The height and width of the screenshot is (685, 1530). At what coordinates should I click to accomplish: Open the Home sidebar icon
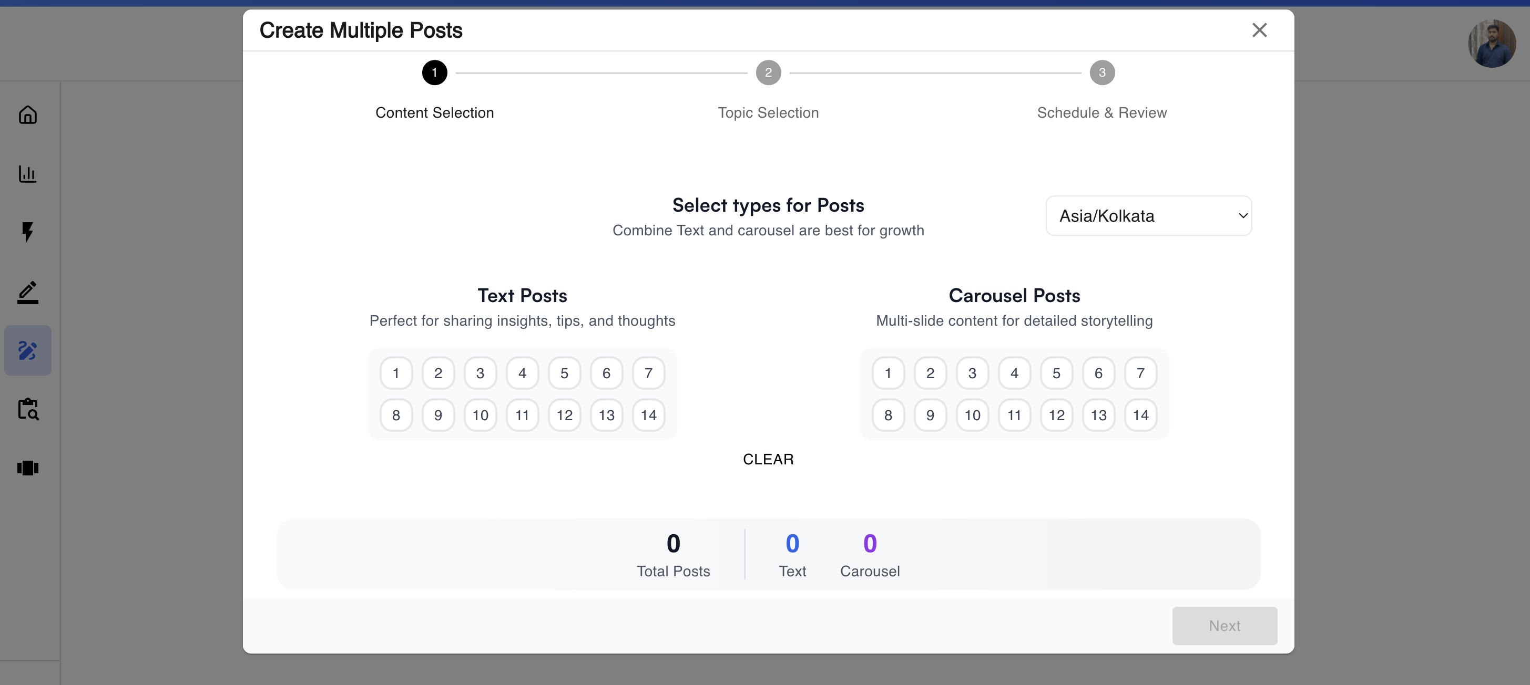click(28, 115)
